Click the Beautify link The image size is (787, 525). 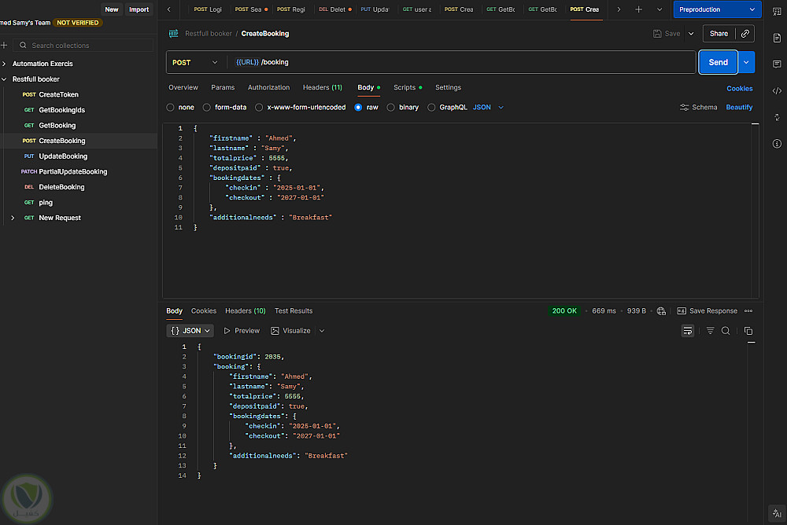(739, 108)
